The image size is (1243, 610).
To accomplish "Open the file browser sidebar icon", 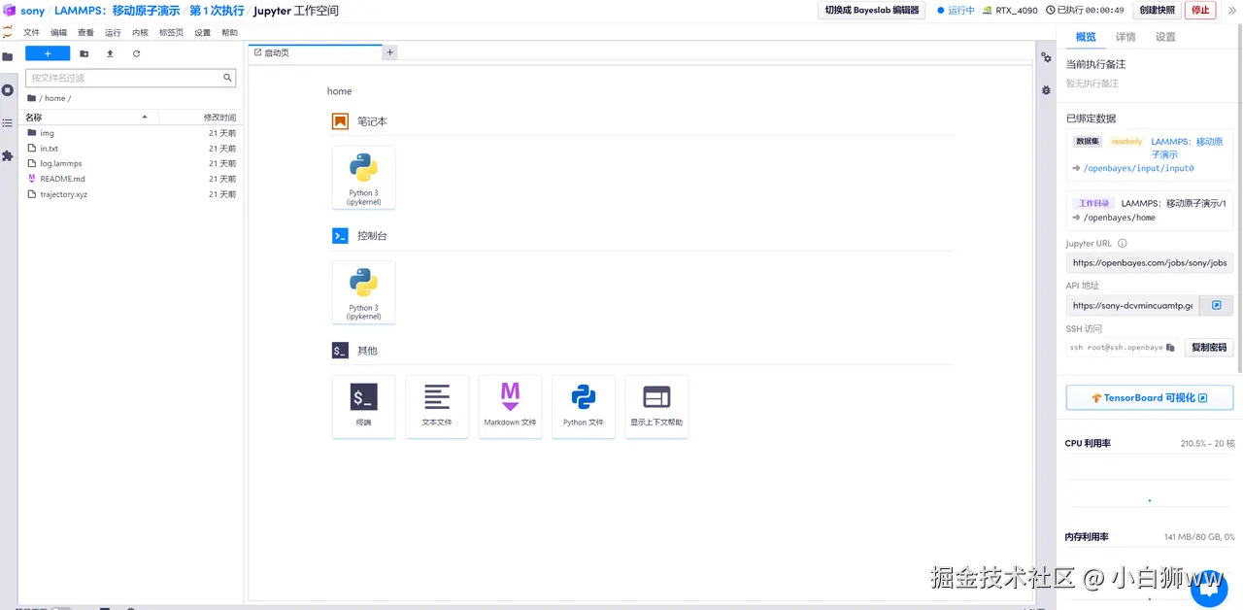I will coord(8,56).
